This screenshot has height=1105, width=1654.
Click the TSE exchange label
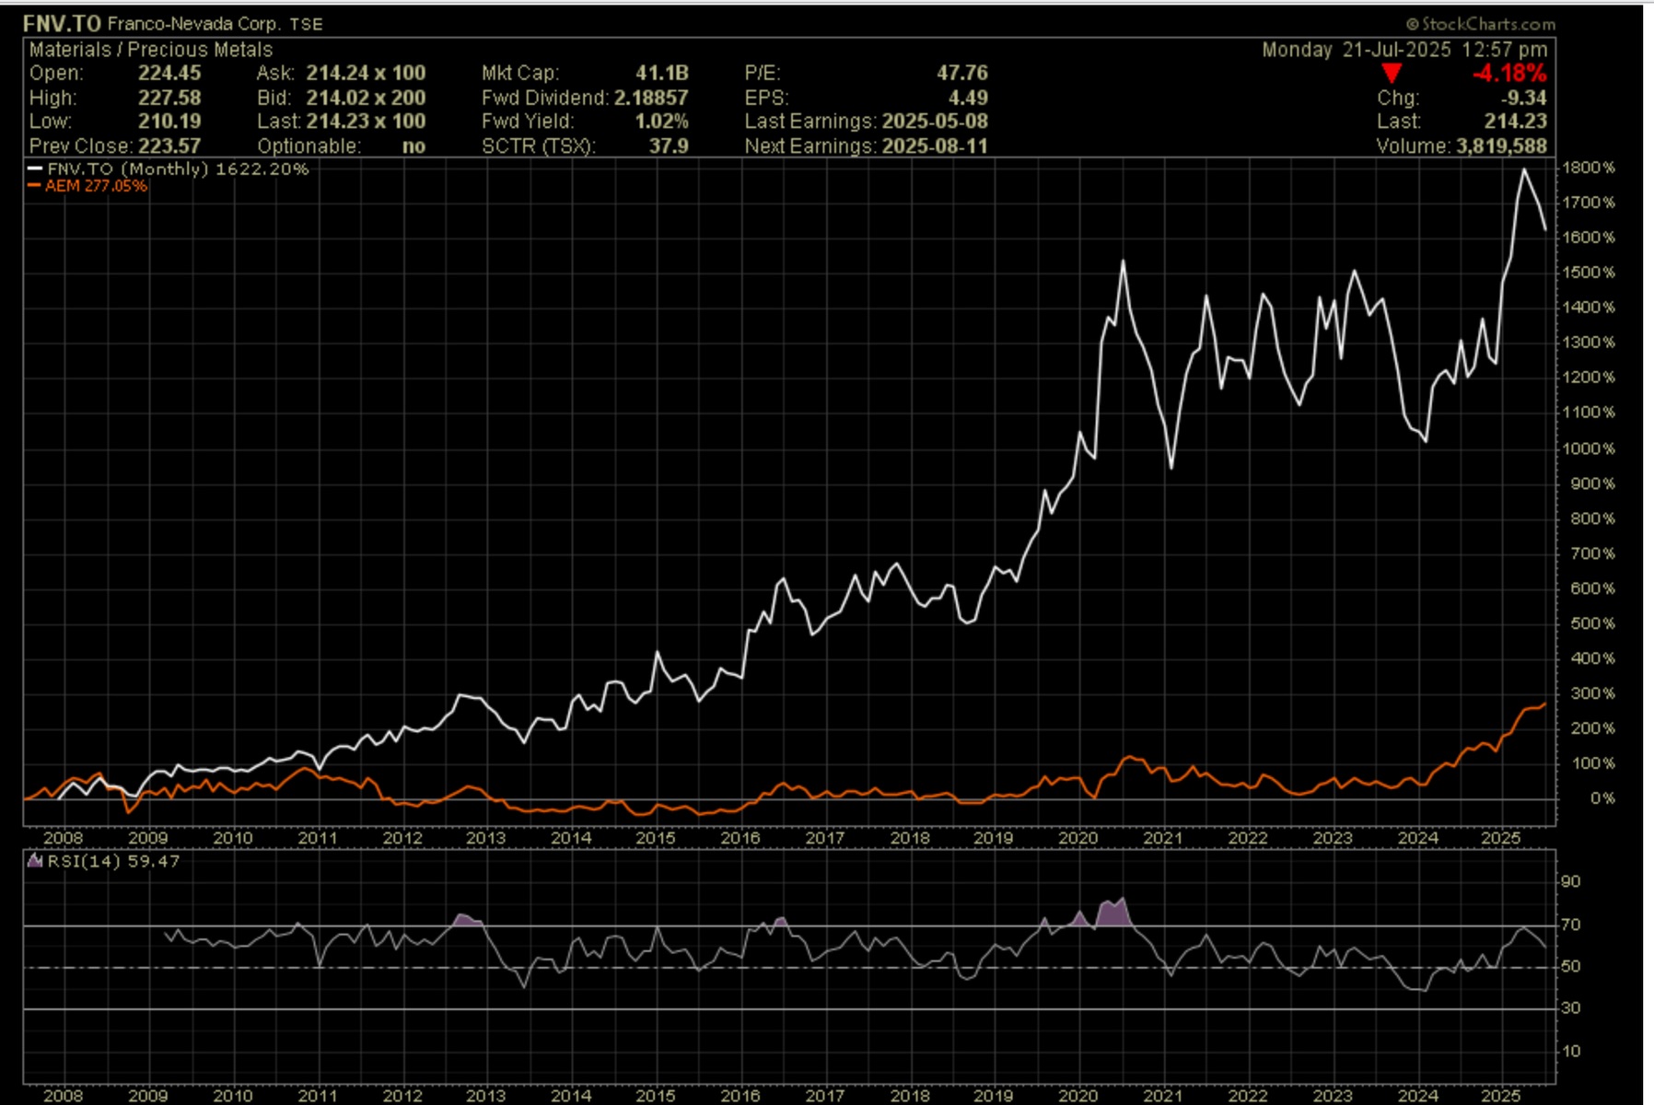306,25
